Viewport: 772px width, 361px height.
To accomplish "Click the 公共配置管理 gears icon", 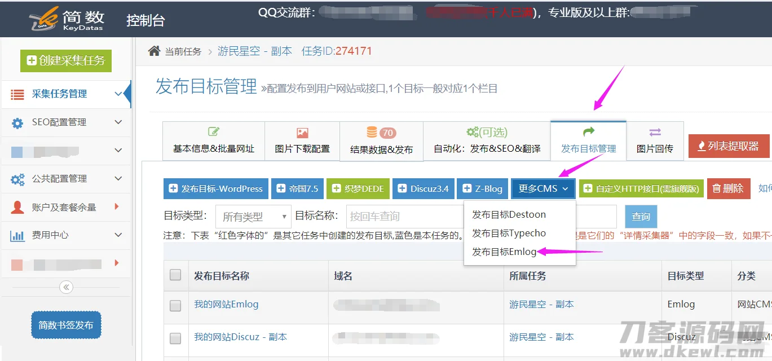I will coord(17,179).
